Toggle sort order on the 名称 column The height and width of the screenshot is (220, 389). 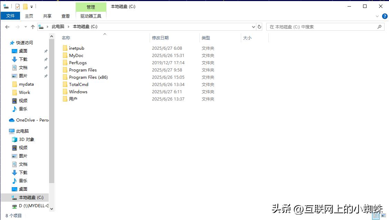tap(66, 38)
